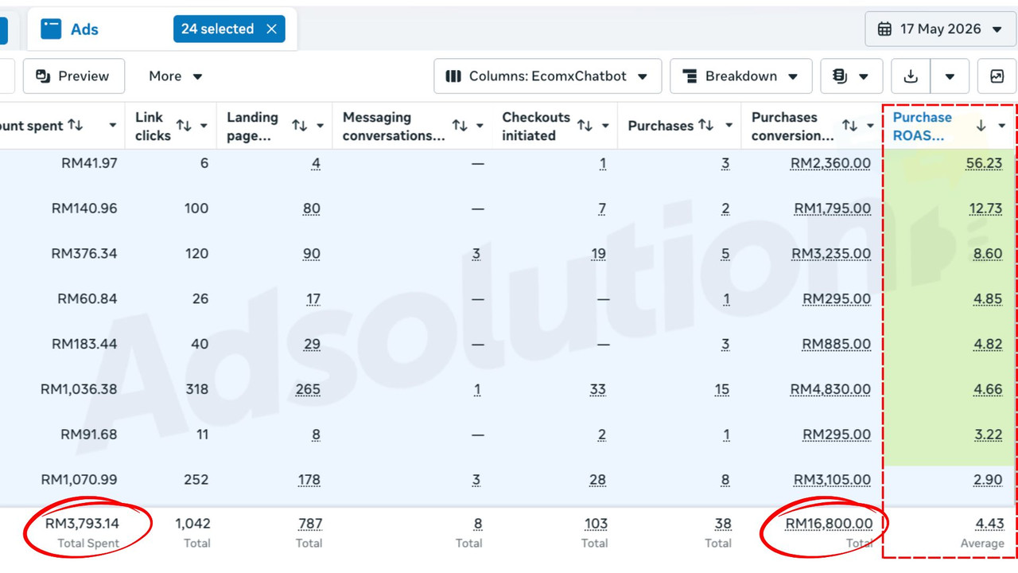Click the Preview button
This screenshot has height=573, width=1018.
tap(73, 76)
